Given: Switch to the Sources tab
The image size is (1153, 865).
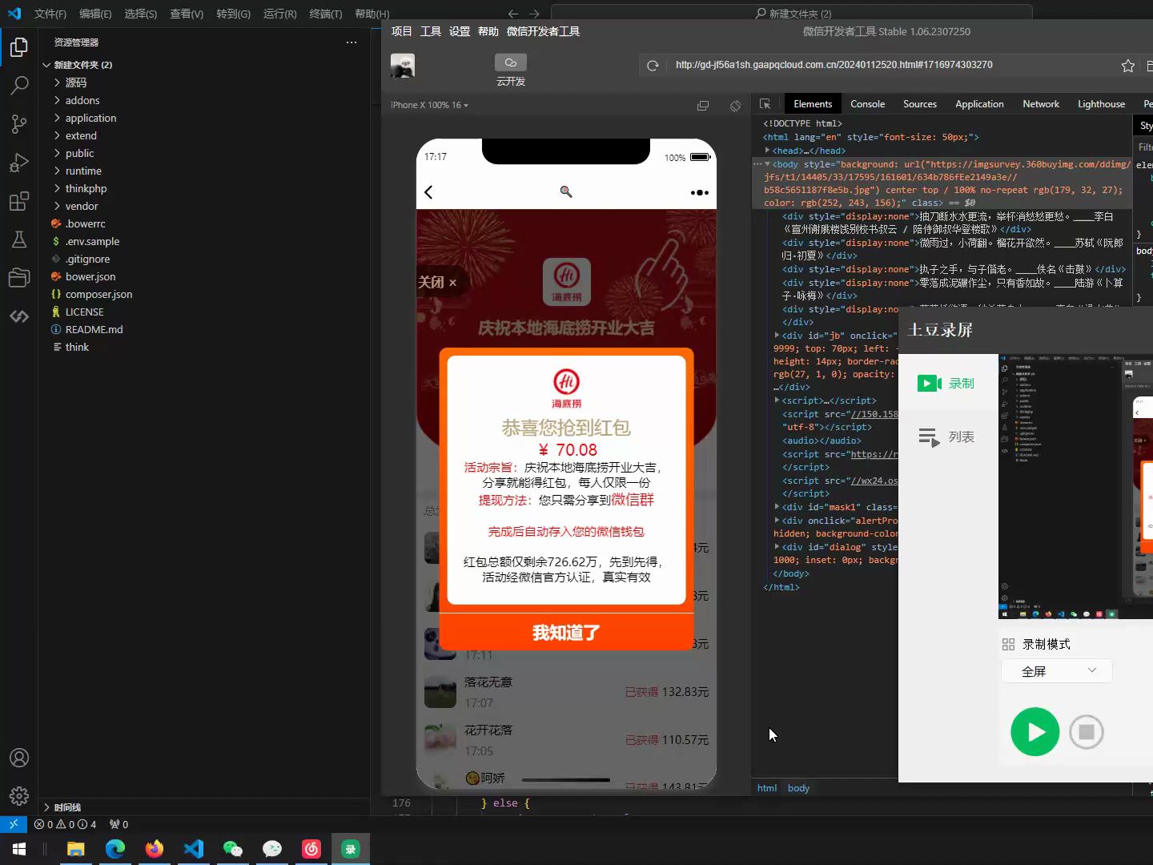Looking at the screenshot, I should click(x=919, y=104).
